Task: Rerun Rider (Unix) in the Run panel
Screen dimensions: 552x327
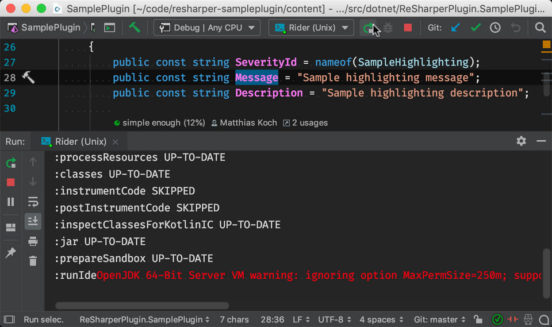Action: click(x=10, y=163)
